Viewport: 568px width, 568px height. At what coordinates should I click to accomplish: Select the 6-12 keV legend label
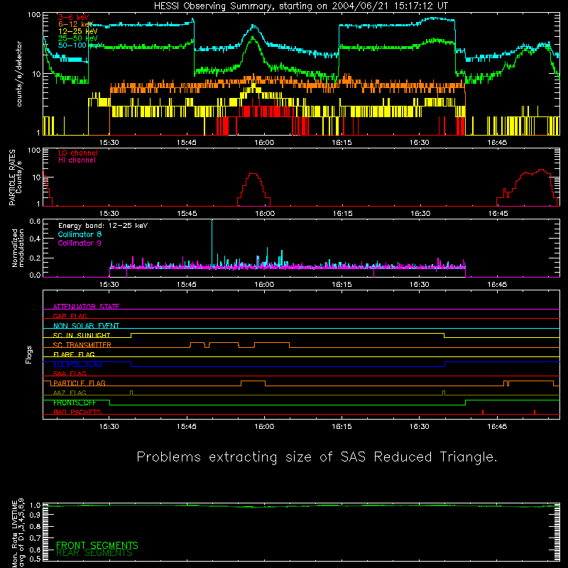(75, 24)
